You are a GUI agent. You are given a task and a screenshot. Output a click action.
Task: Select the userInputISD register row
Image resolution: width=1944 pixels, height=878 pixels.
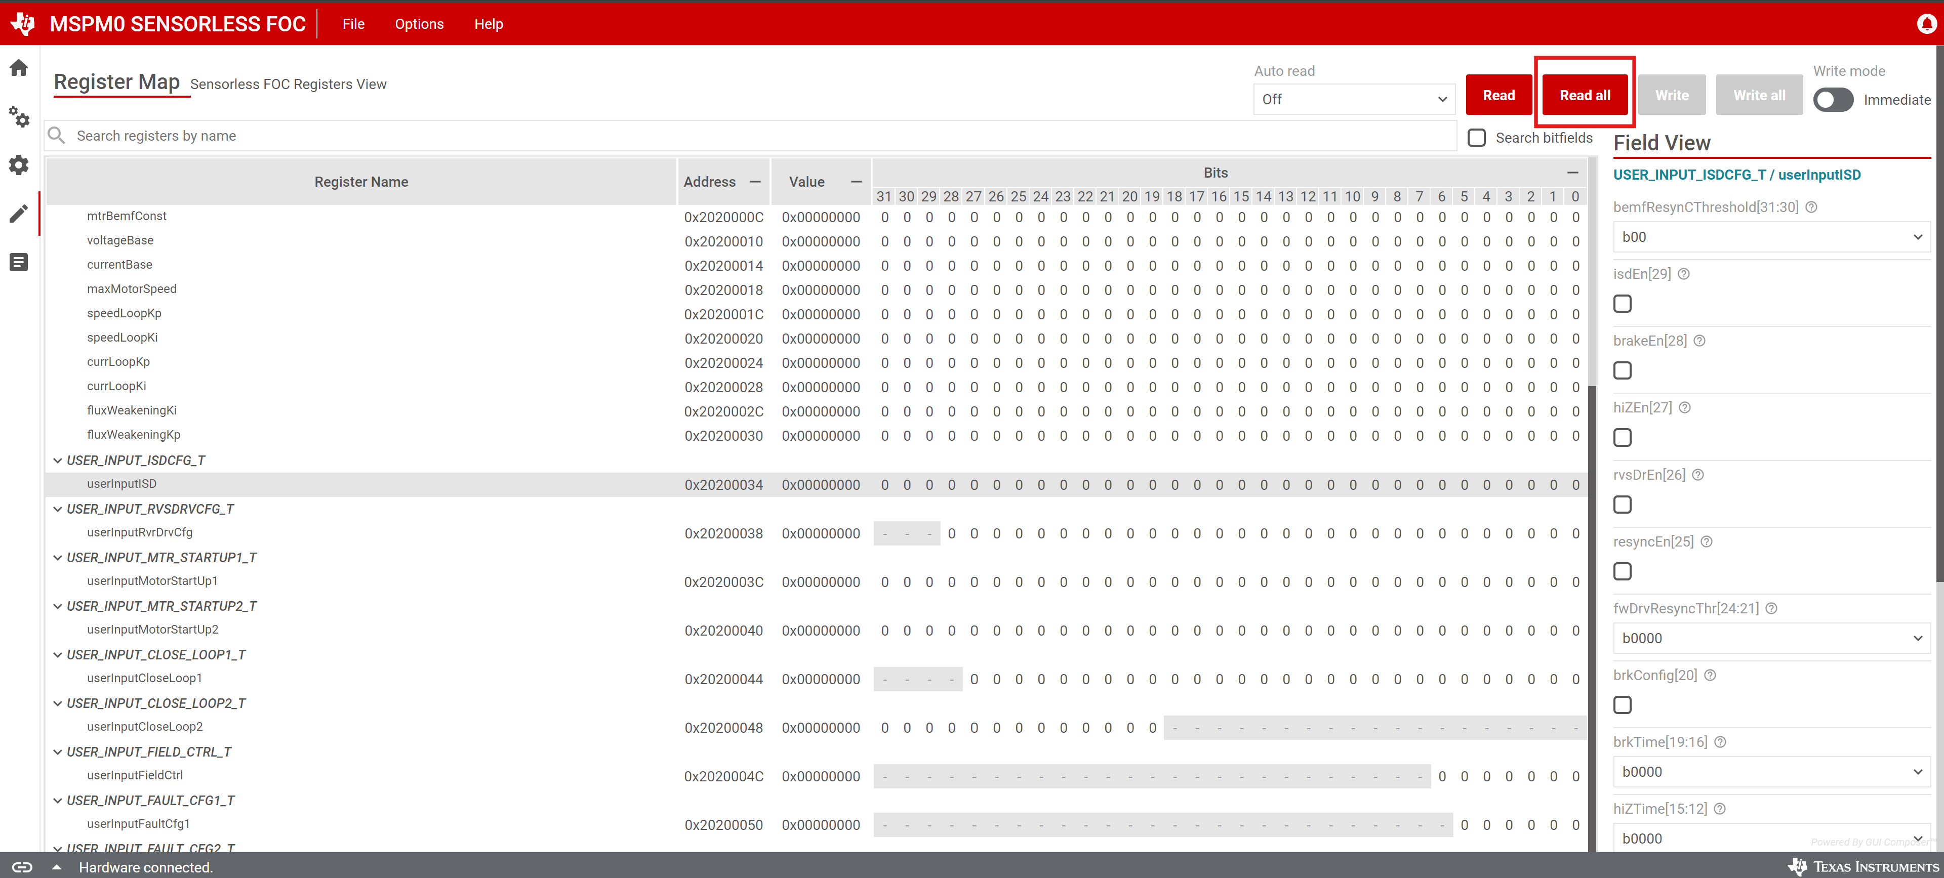coord(816,484)
